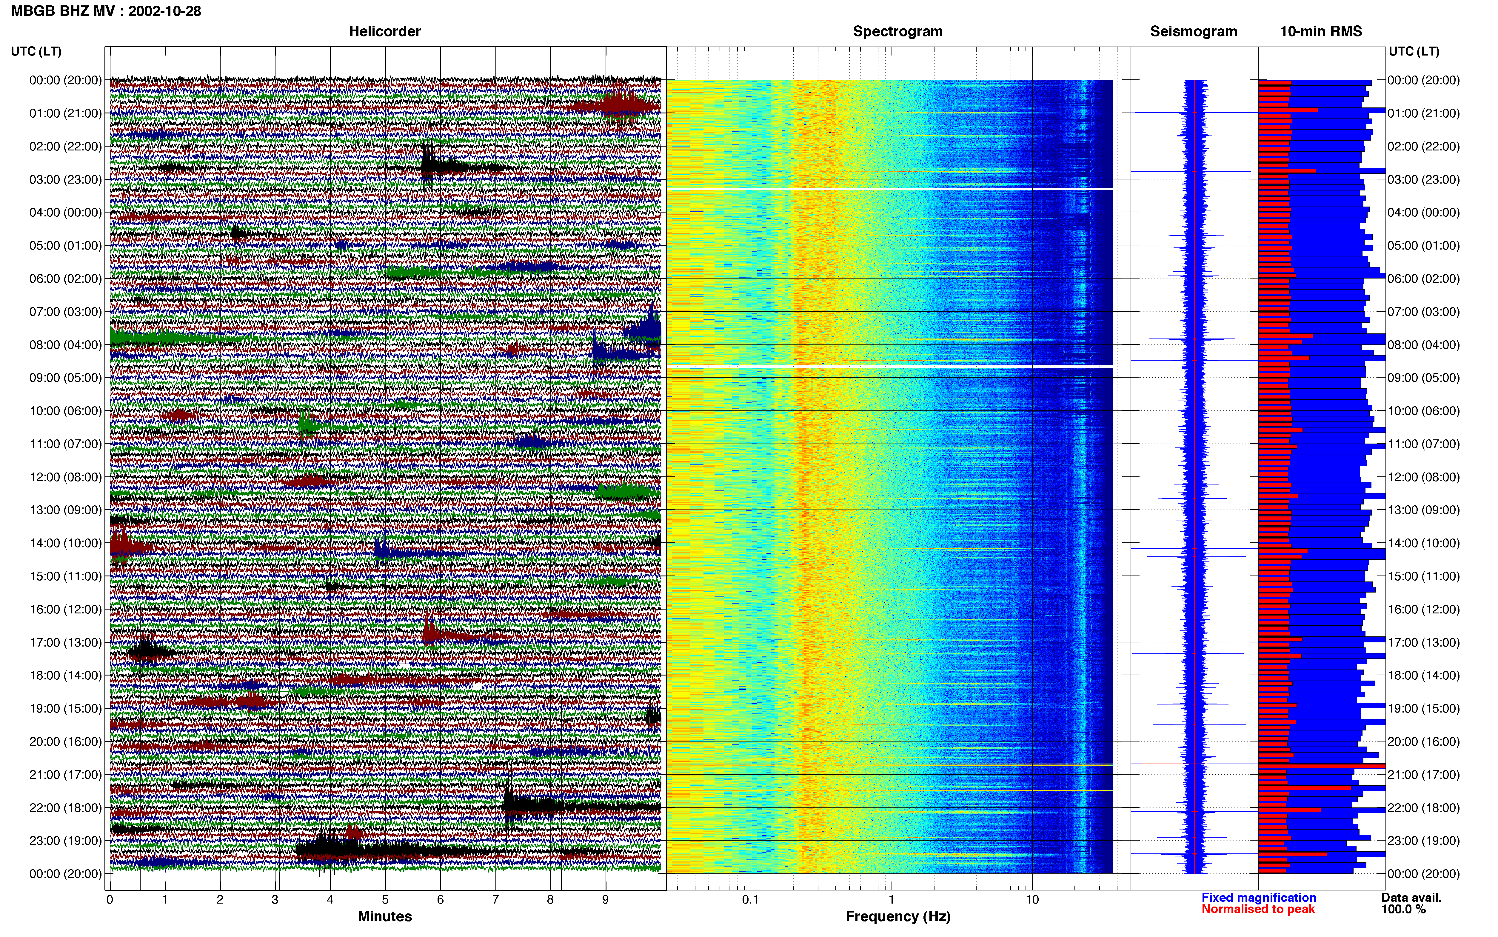Click 17:00 (13:00) label on RMS axis
The width and height of the screenshot is (1498, 937).
(x=1424, y=643)
